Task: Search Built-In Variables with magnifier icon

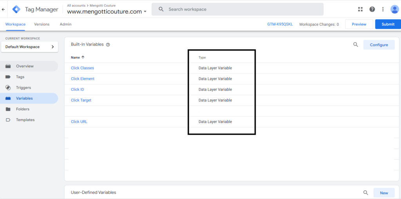Action: point(356,45)
